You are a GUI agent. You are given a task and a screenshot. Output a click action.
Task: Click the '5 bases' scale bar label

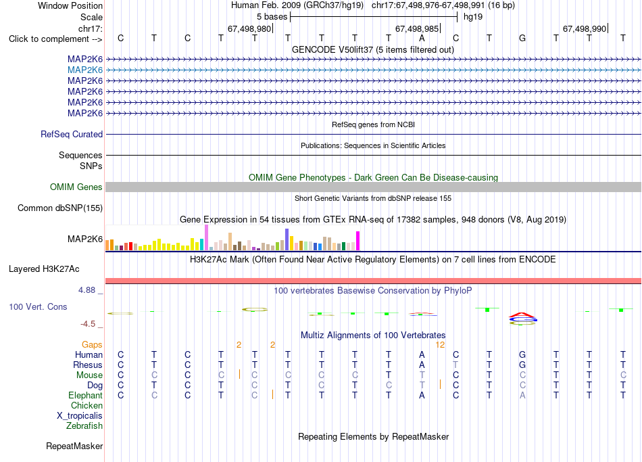272,17
